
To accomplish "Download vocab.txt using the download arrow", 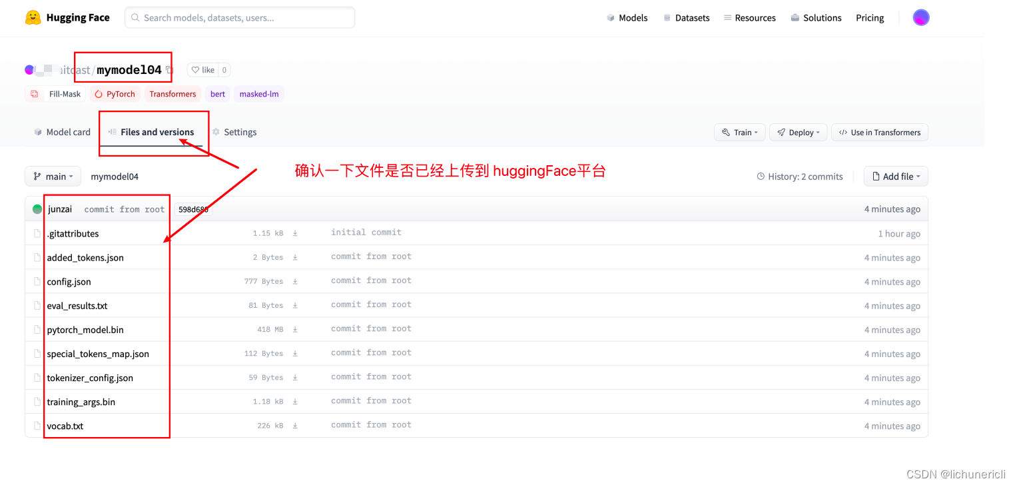I will coord(295,425).
